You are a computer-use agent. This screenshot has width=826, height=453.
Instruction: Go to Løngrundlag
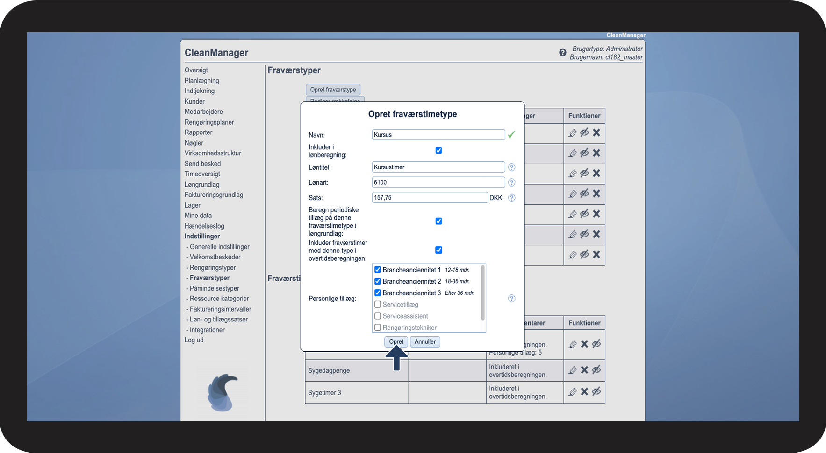coord(202,184)
